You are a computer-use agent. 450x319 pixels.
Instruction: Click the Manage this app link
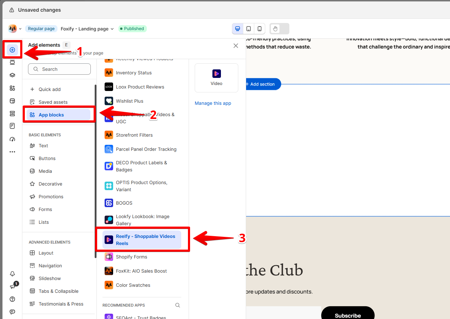click(x=213, y=103)
